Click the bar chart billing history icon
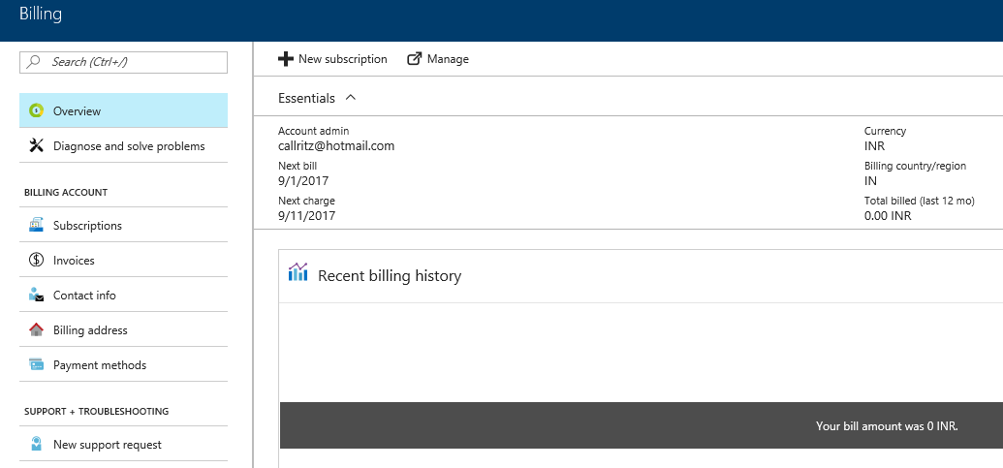1003x468 pixels. coord(298,272)
